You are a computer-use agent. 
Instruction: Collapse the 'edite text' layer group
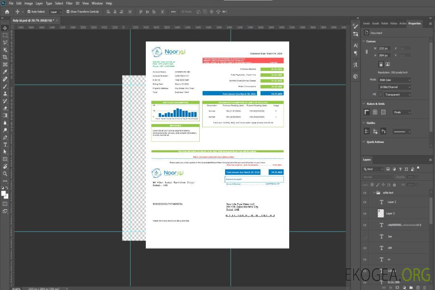click(374, 193)
